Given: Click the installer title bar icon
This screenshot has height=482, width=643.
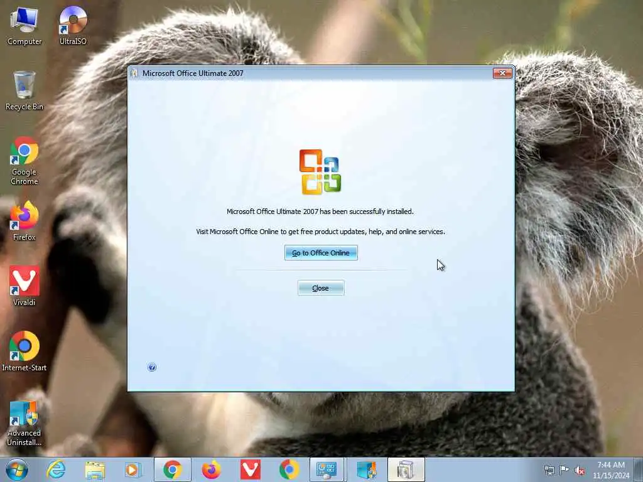Looking at the screenshot, I should [x=134, y=73].
